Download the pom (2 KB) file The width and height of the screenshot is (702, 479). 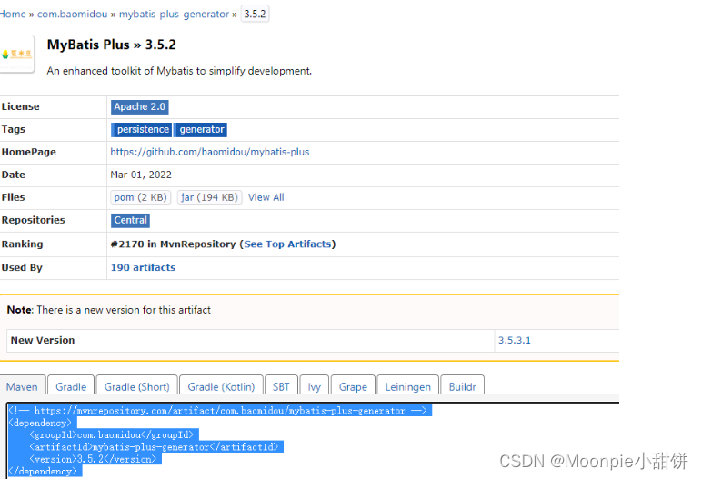tap(141, 197)
